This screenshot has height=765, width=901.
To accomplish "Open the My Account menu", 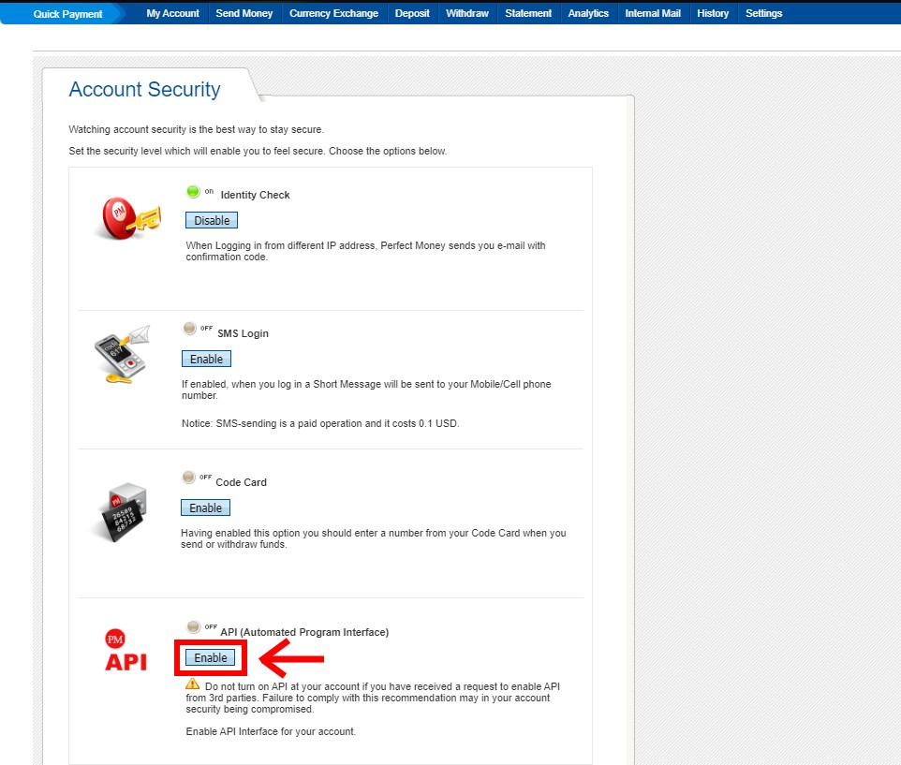I will pyautogui.click(x=172, y=14).
